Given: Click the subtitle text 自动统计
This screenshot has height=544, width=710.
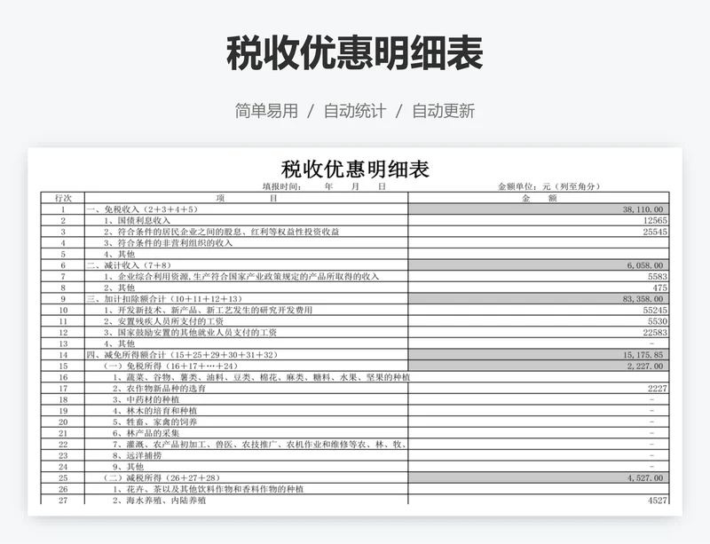Looking at the screenshot, I should [x=355, y=111].
